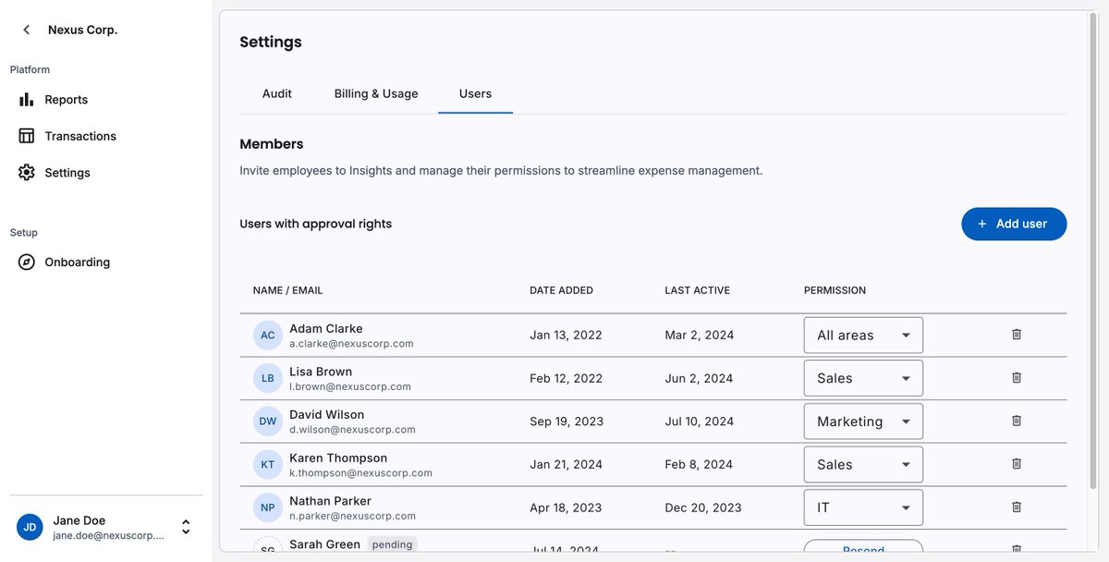The height and width of the screenshot is (562, 1109).
Task: Click the AC avatar for Adam Clarke
Action: tap(267, 335)
